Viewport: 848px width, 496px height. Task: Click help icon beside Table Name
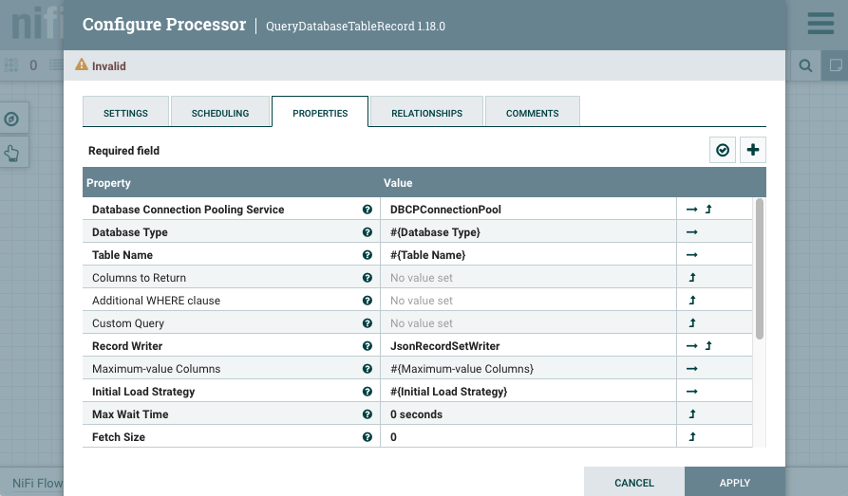[x=367, y=255]
